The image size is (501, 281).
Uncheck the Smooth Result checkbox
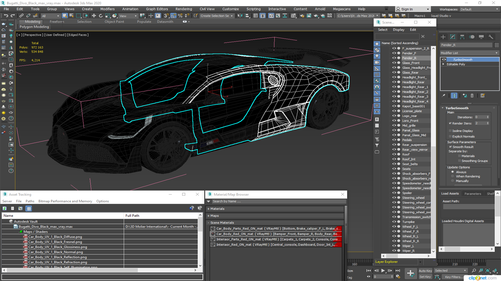(450, 147)
